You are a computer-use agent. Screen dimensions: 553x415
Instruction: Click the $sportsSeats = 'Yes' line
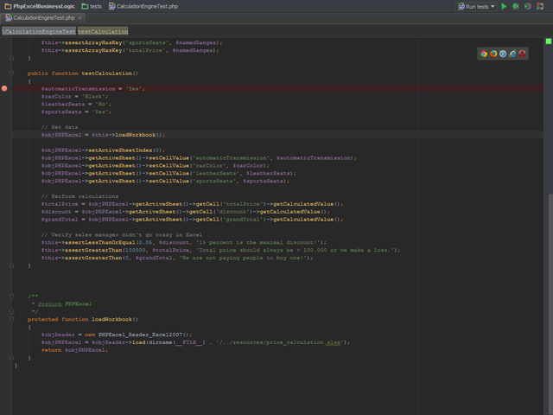point(76,112)
